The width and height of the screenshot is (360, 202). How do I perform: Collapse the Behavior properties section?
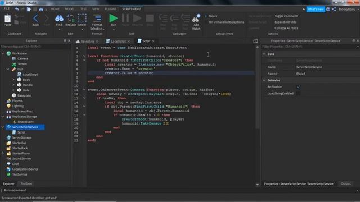pos(264,80)
